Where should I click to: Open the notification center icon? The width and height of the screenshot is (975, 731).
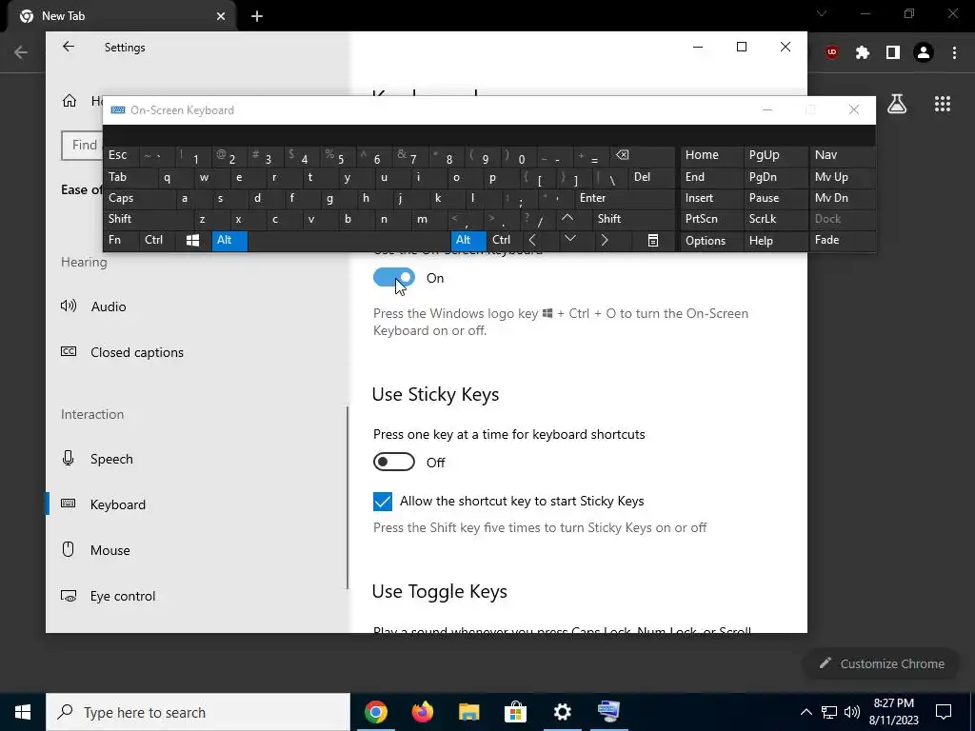click(944, 712)
